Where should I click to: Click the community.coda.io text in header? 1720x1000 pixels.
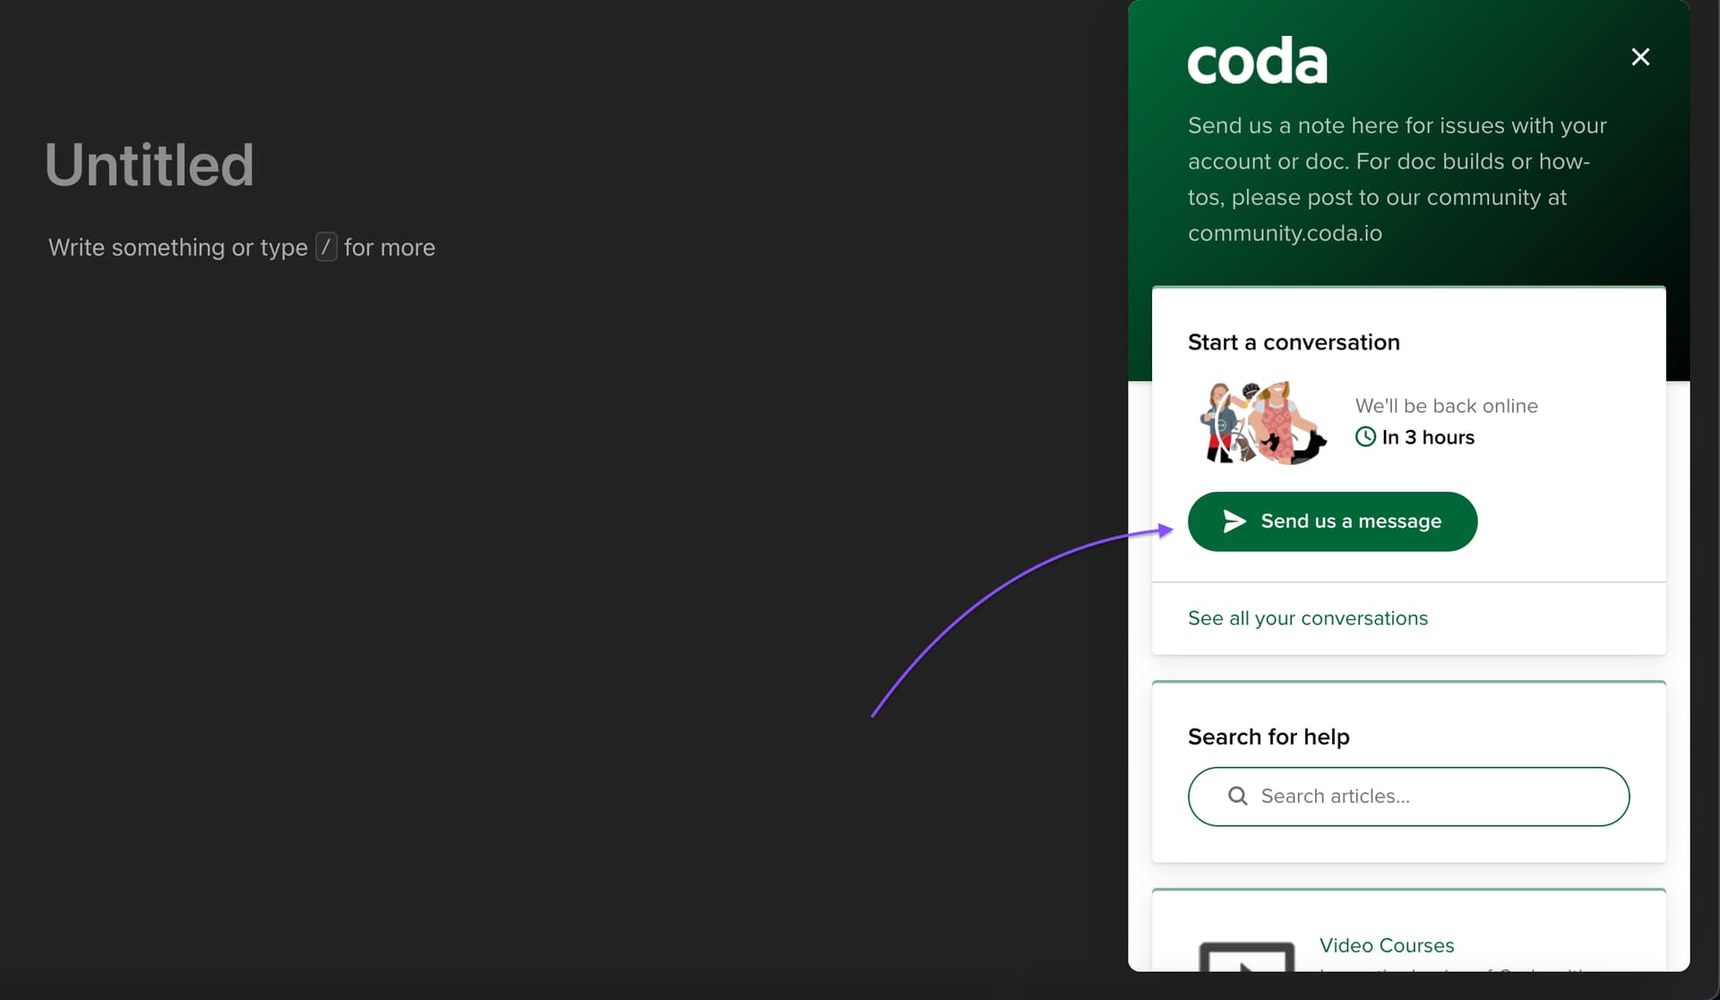1285,233
